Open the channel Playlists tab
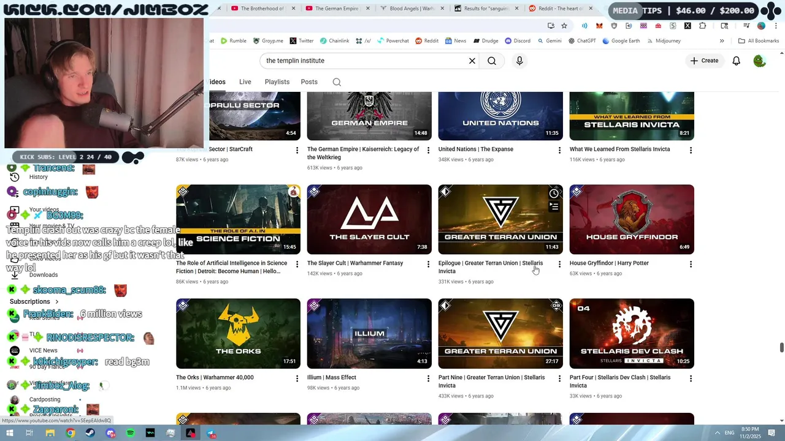 pyautogui.click(x=277, y=82)
